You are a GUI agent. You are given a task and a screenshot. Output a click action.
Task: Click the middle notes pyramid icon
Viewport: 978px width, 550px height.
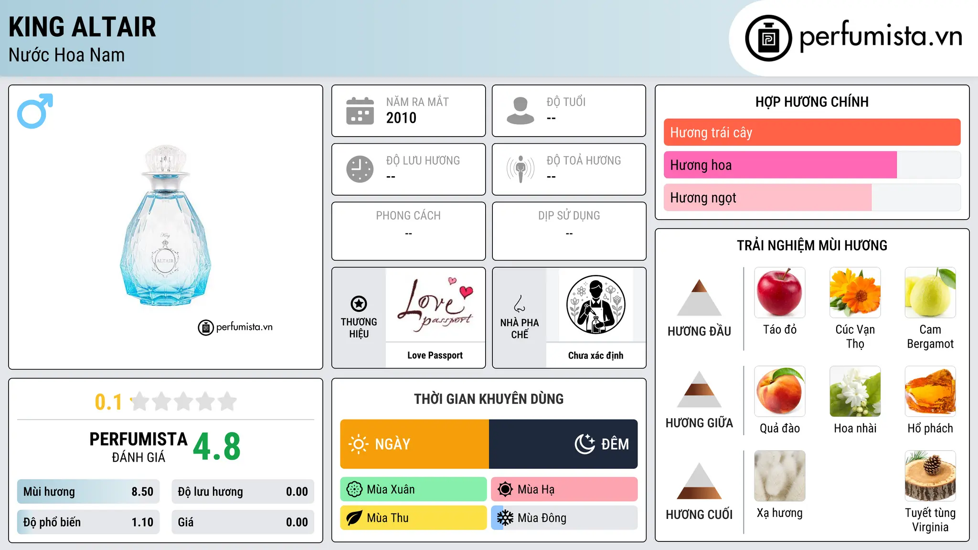point(699,389)
